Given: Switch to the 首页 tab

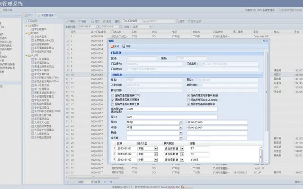Looking at the screenshot, I should [29, 15].
